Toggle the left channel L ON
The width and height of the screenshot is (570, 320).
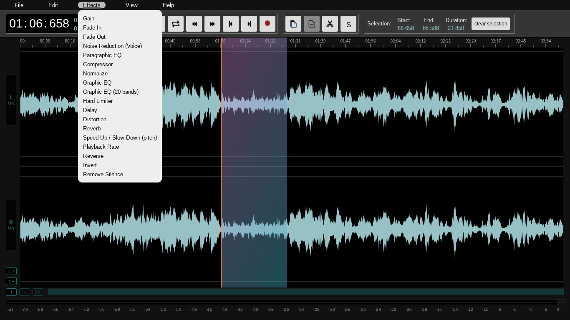tap(11, 100)
